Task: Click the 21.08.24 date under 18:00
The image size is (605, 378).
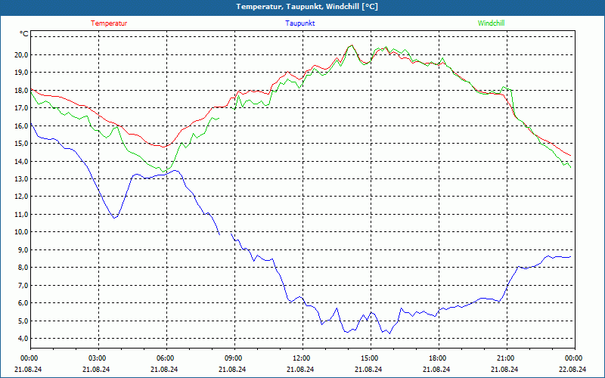Action: tap(437, 369)
